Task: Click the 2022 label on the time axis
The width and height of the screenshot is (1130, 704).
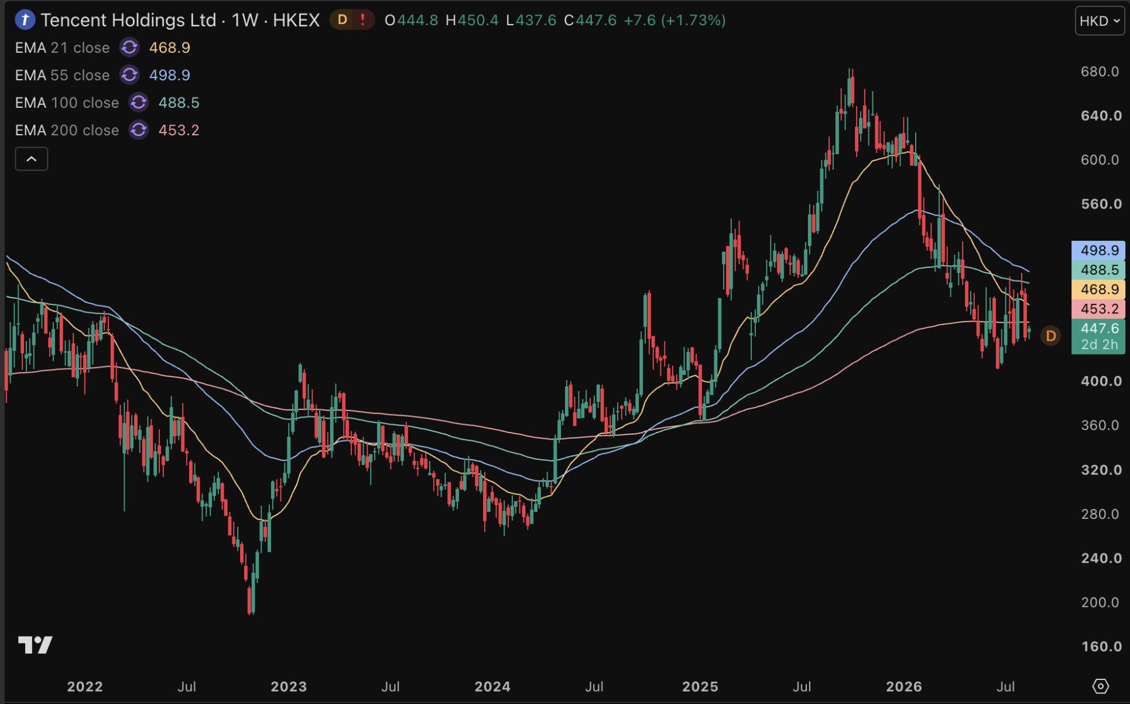Action: click(85, 686)
